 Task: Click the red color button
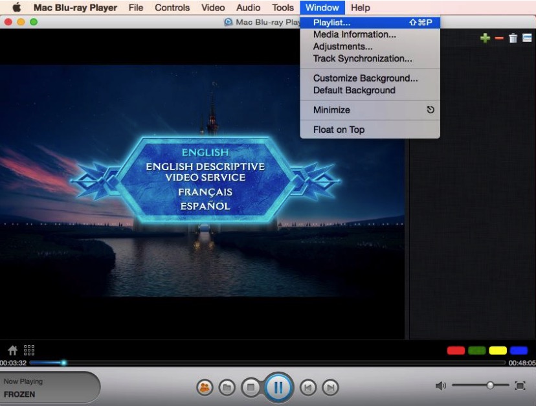[x=456, y=350]
